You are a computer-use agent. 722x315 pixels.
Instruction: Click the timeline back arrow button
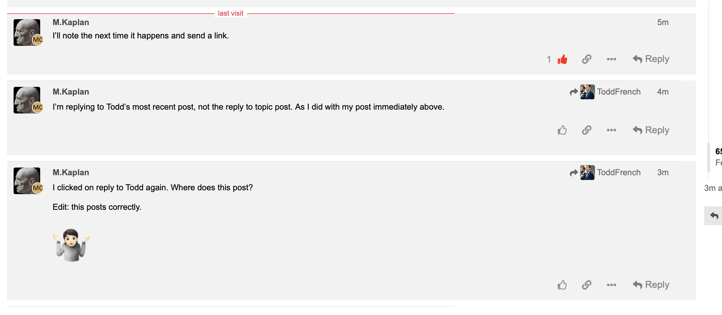pyautogui.click(x=714, y=216)
